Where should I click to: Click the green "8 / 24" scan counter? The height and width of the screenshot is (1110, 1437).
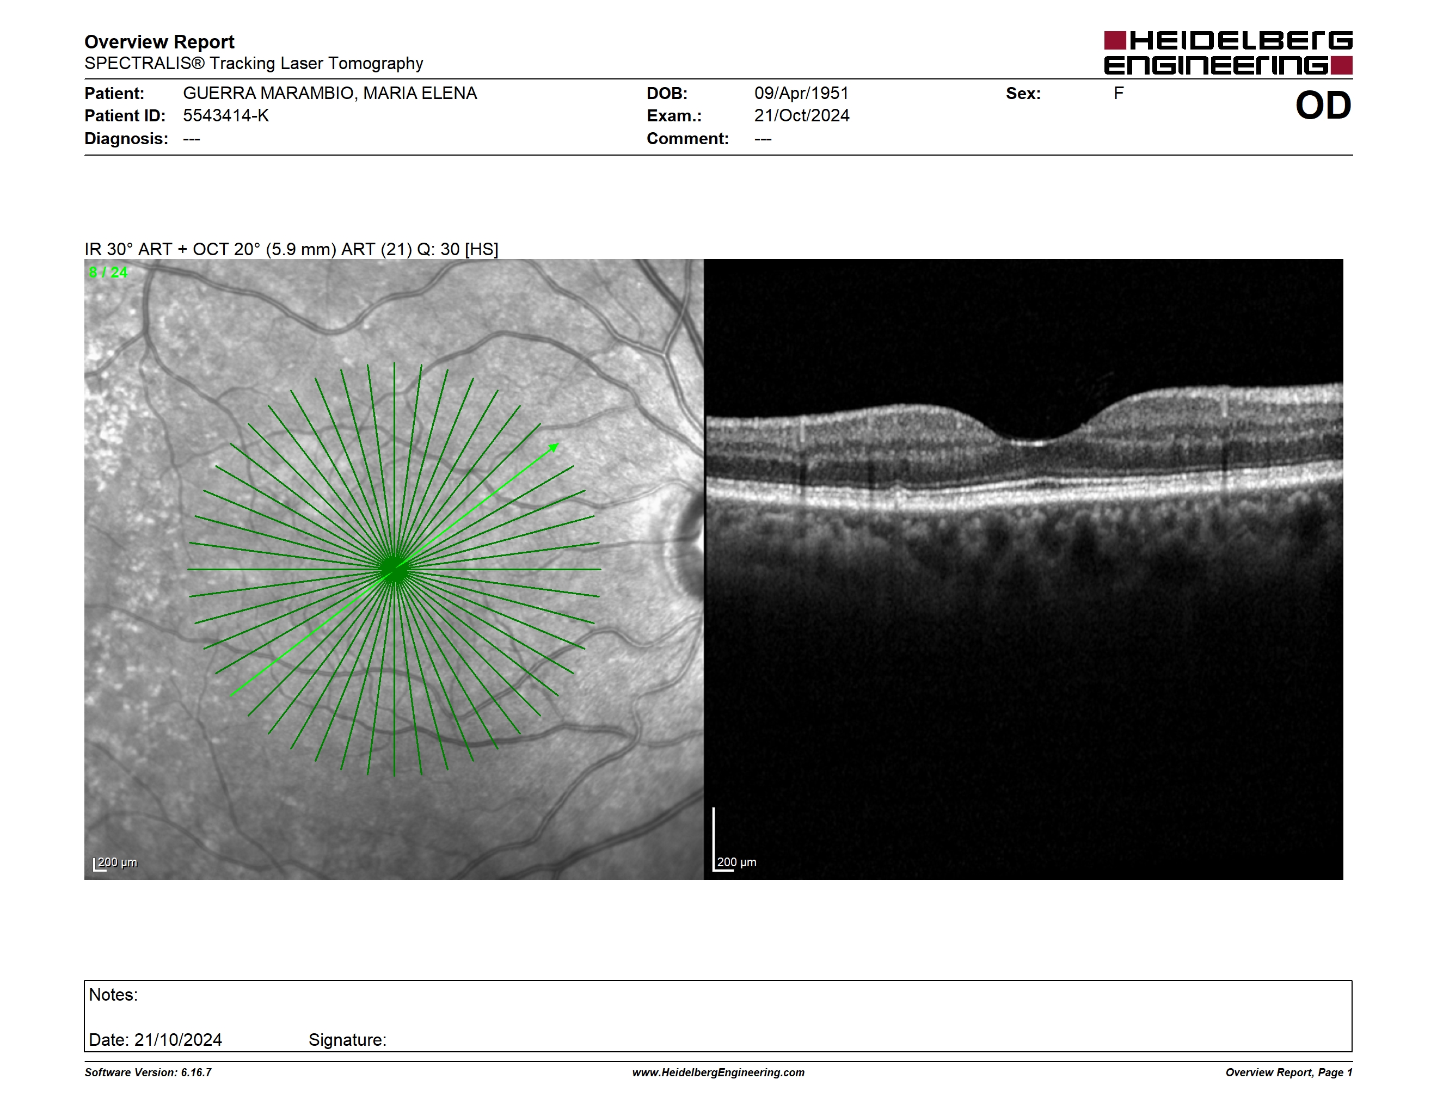(108, 272)
